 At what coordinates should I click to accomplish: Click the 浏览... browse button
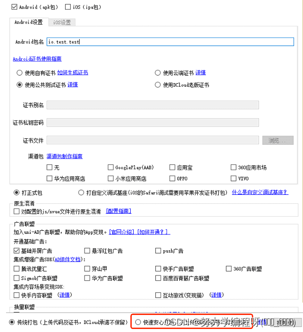278,140
